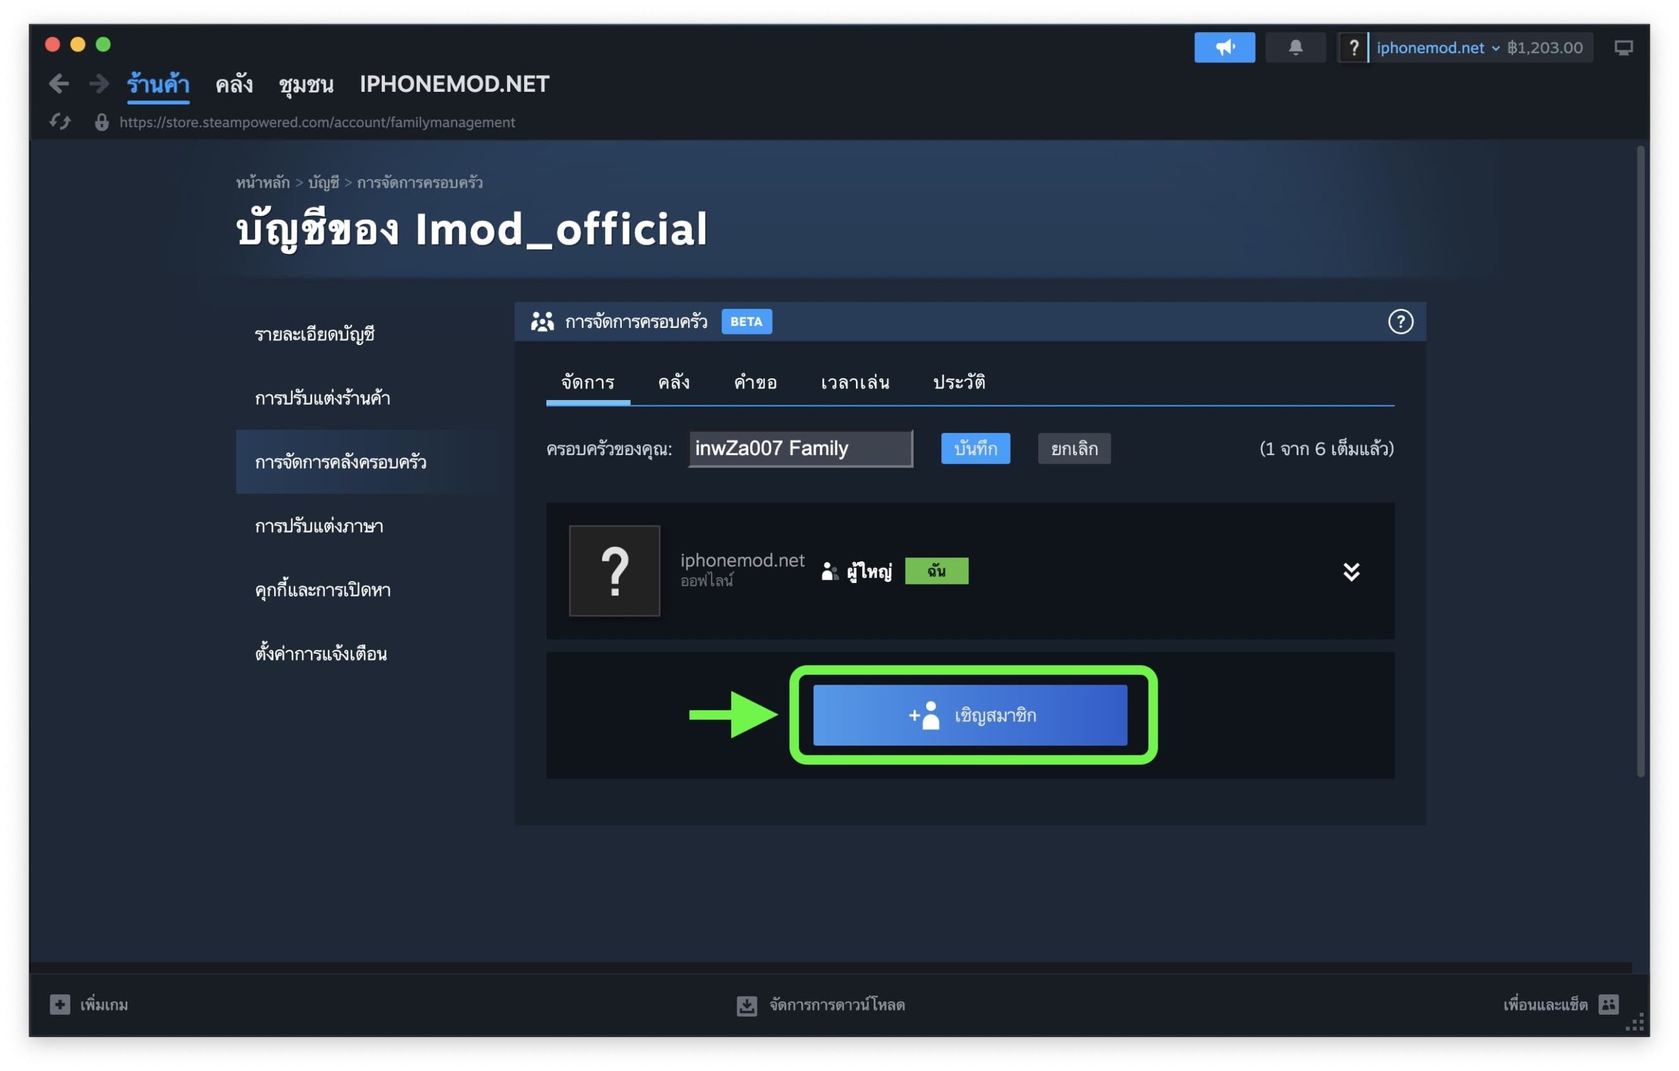Click the Add Game plus icon

(x=60, y=1004)
